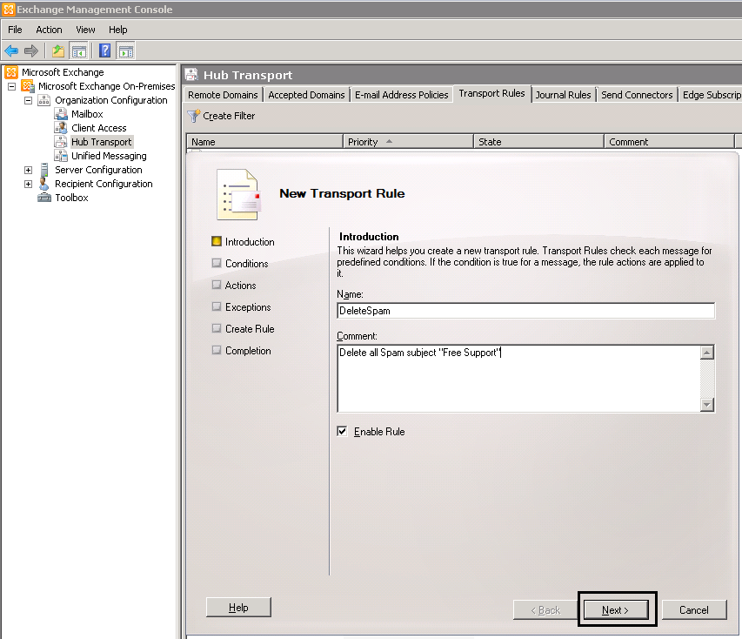742x639 pixels.
Task: Sort by the Priority column header
Action: point(408,142)
